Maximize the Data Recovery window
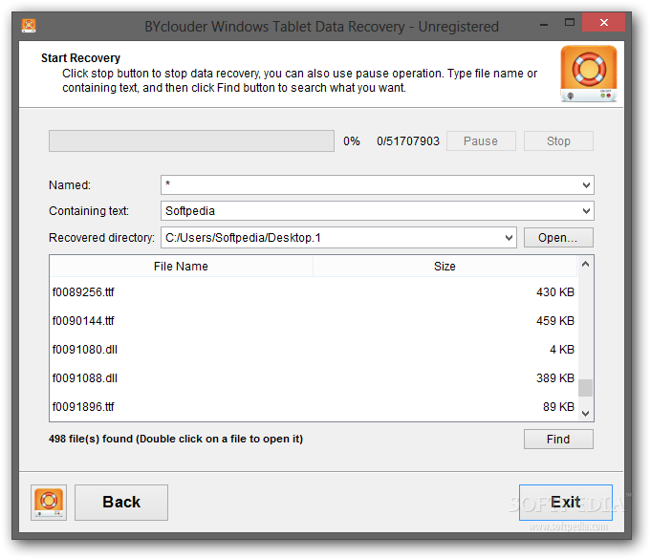Viewport: 651px width, 559px height. pyautogui.click(x=570, y=22)
